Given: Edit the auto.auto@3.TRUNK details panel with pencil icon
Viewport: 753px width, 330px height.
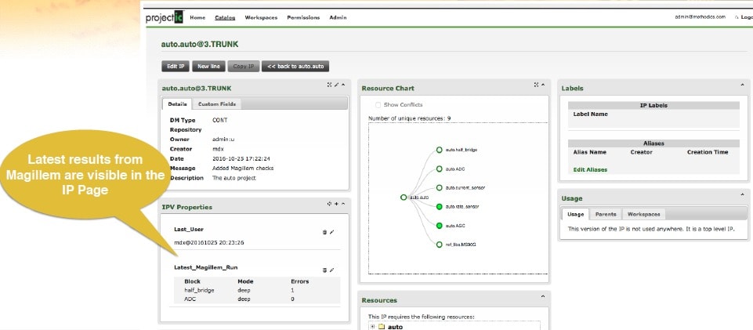Looking at the screenshot, I should (x=336, y=85).
